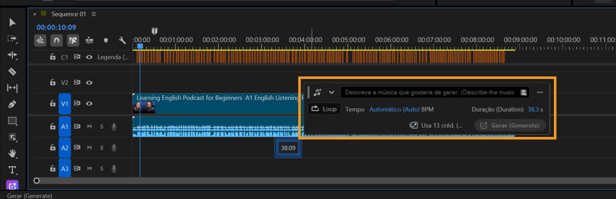The width and height of the screenshot is (616, 199).
Task: Solo audio track A2
Action: coord(102,148)
